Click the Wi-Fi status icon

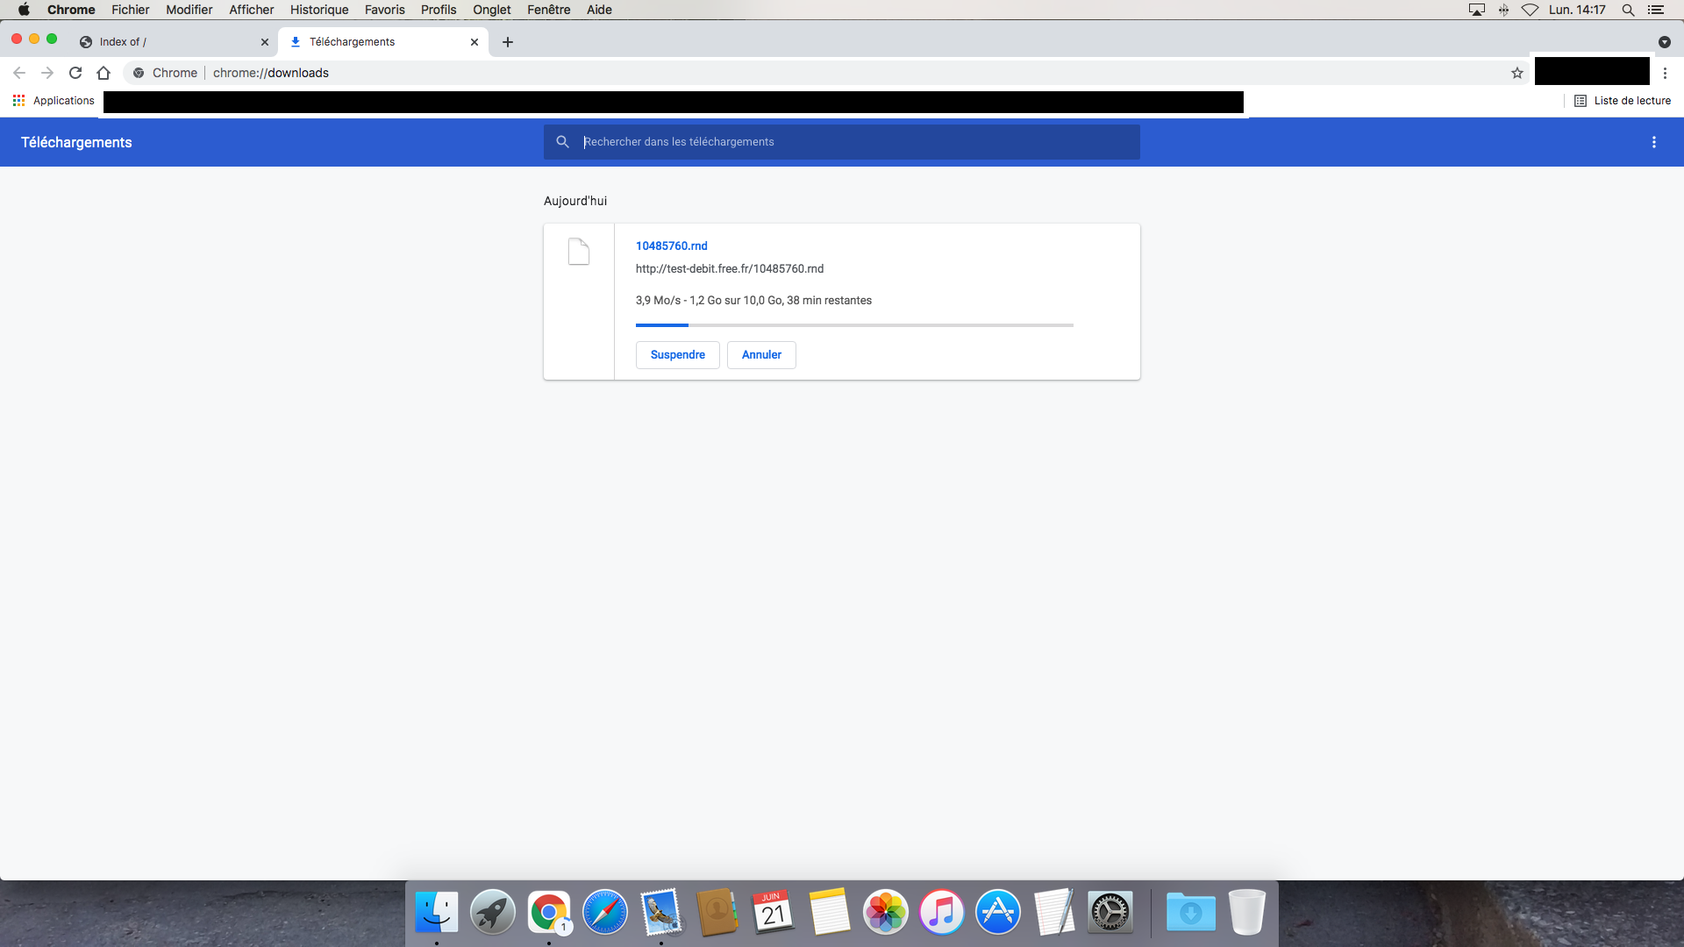coord(1530,10)
